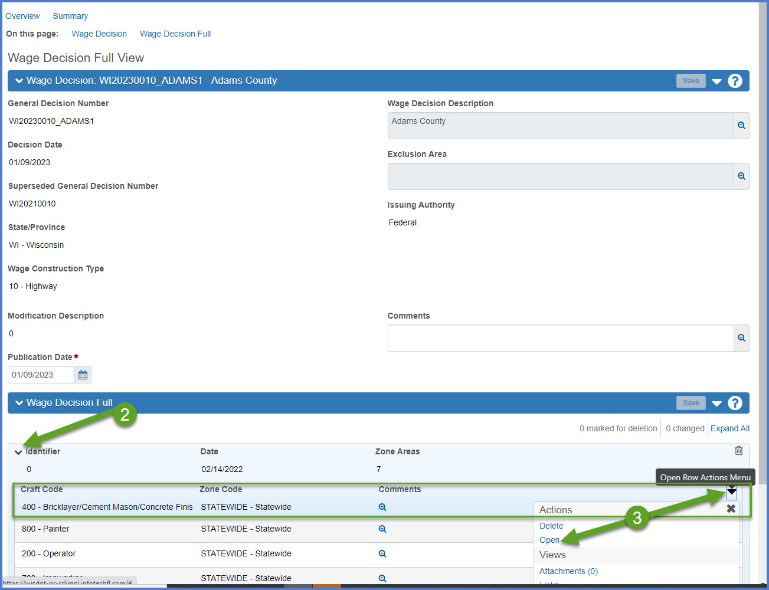This screenshot has width=769, height=590.
Task: Zoom the Exclusion Area field
Action: pos(741,176)
